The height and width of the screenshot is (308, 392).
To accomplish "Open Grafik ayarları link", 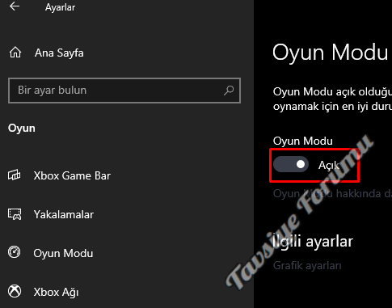I will click(307, 266).
